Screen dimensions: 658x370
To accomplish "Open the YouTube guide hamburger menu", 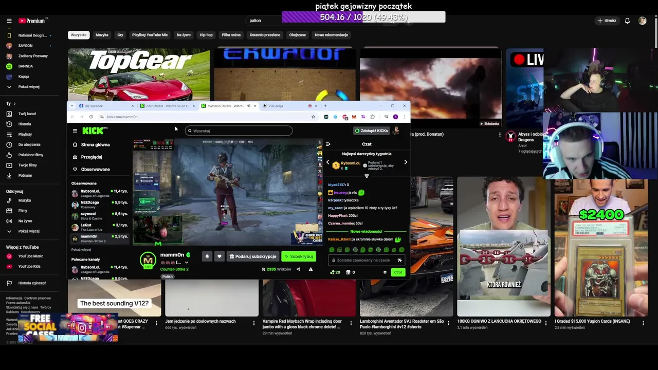I will (9, 21).
